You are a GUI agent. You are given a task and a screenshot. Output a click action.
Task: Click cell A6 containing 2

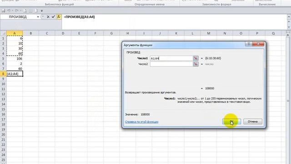point(15,64)
